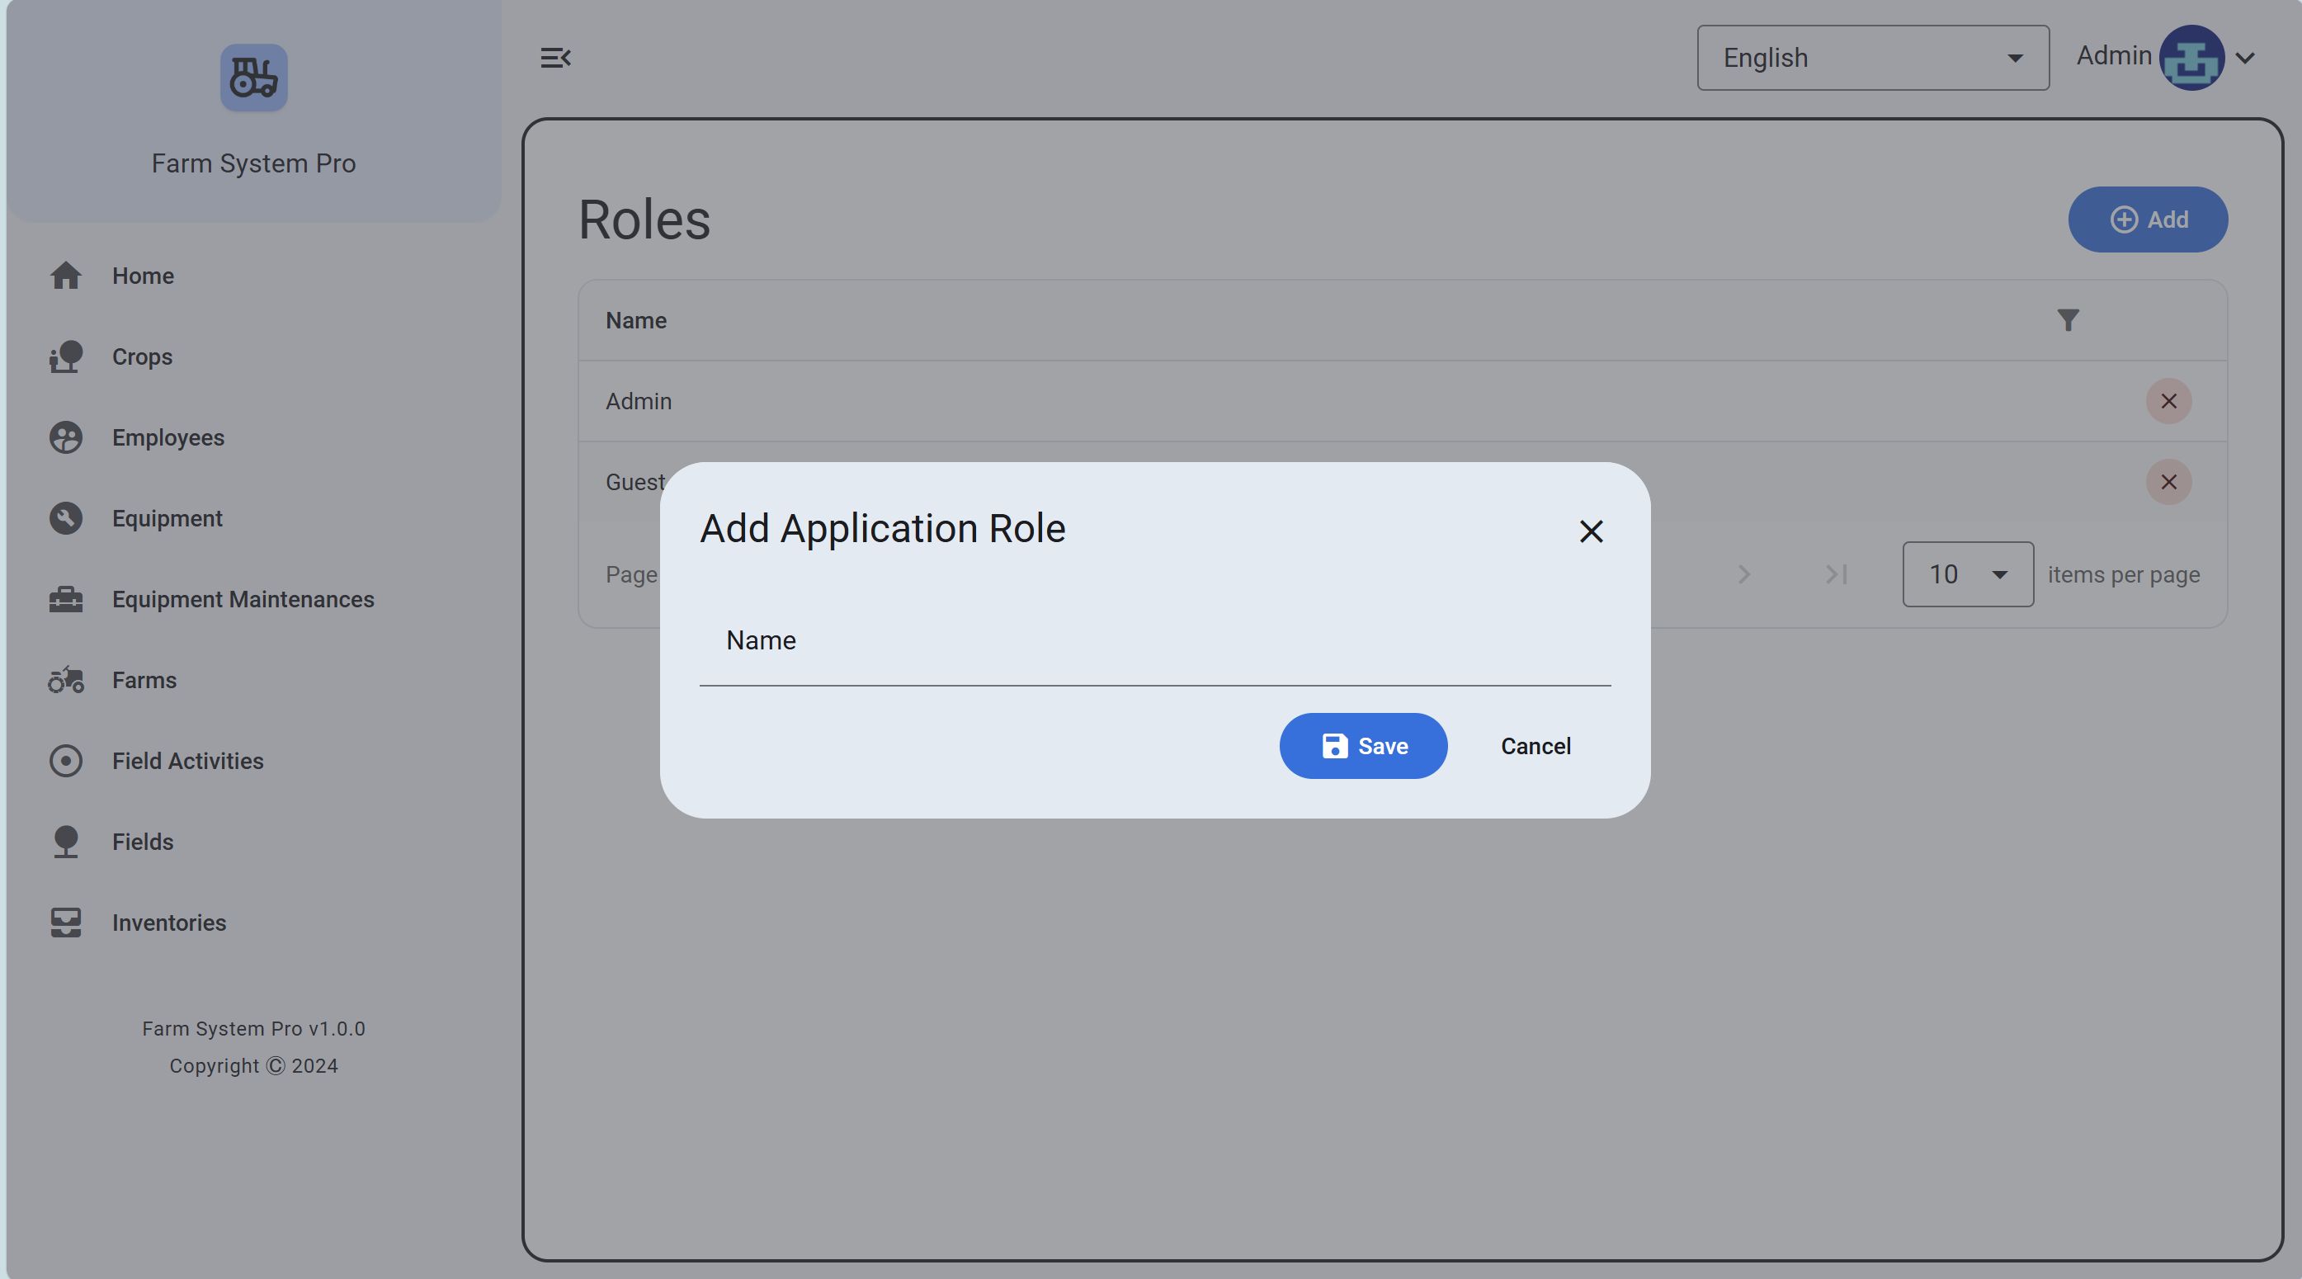Collapse the sidebar with the menu toggle icon
This screenshot has width=2302, height=1279.
click(555, 58)
